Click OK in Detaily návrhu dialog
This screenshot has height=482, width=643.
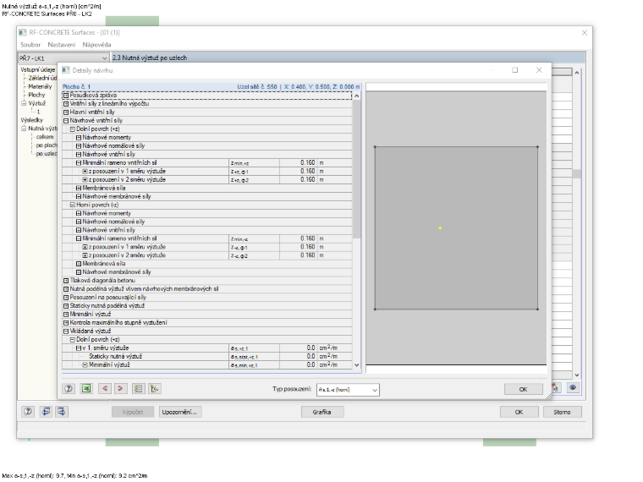523,389
